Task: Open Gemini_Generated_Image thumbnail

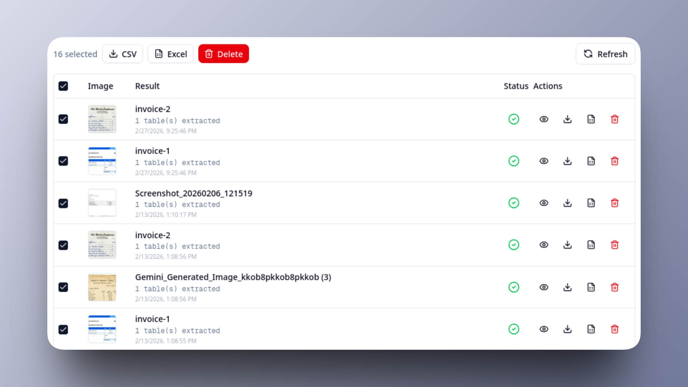Action: [102, 287]
